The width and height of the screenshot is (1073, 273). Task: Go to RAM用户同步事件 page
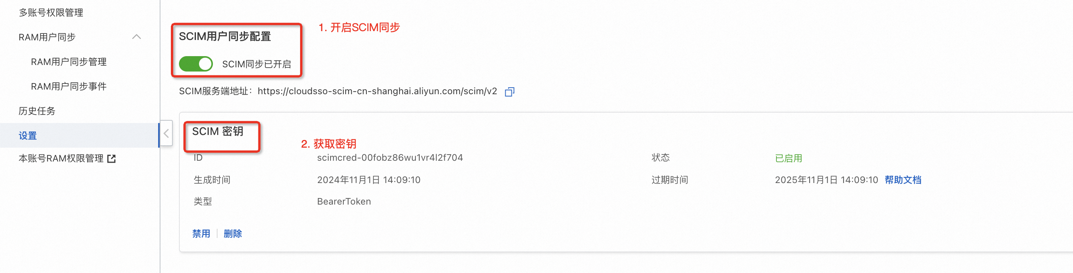click(69, 87)
